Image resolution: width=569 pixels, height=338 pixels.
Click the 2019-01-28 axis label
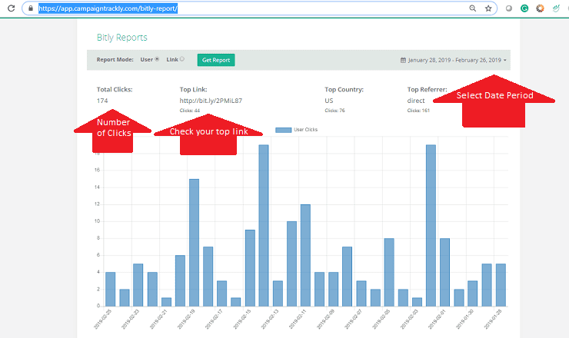[x=493, y=319]
